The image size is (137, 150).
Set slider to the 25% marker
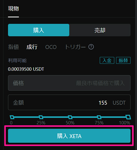(41, 117)
